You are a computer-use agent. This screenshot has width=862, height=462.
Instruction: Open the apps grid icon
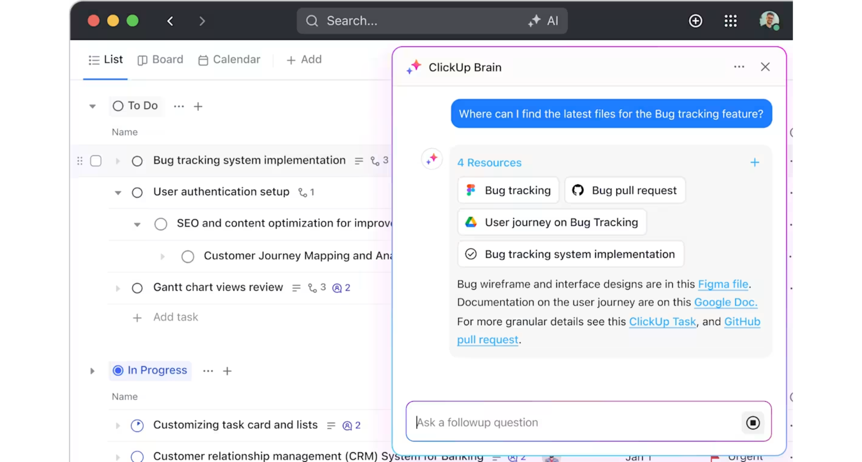(x=730, y=21)
